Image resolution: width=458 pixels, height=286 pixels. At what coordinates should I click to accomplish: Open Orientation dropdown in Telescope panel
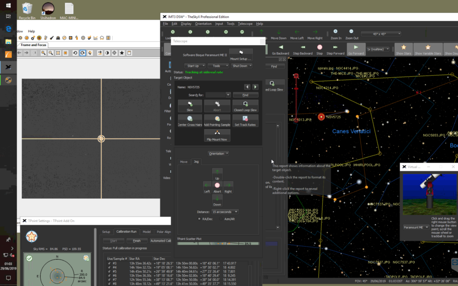tap(218, 154)
